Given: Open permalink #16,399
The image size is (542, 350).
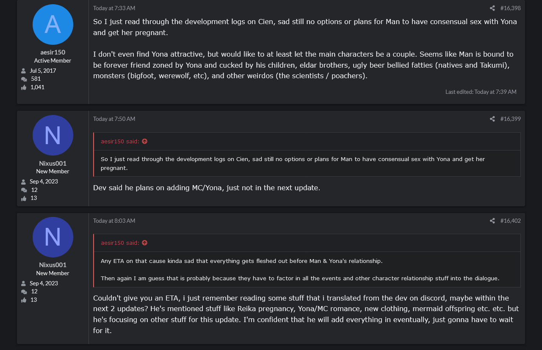Looking at the screenshot, I should (510, 119).
